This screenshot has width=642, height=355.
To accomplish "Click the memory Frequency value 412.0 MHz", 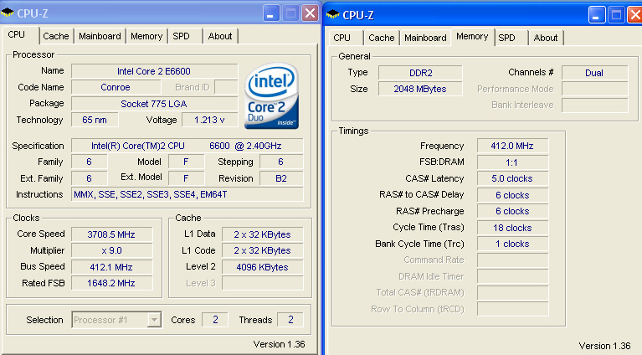I will click(x=512, y=146).
